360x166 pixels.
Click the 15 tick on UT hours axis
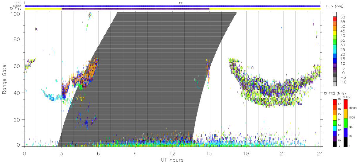pyautogui.click(x=209, y=153)
